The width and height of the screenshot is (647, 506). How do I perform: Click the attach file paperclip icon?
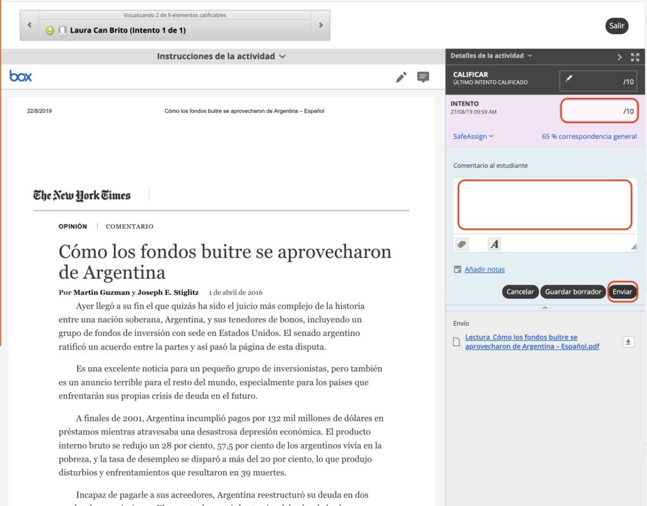click(461, 244)
